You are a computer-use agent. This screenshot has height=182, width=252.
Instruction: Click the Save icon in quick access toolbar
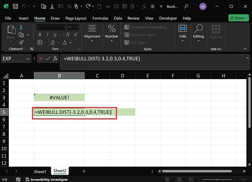tap(15, 6)
